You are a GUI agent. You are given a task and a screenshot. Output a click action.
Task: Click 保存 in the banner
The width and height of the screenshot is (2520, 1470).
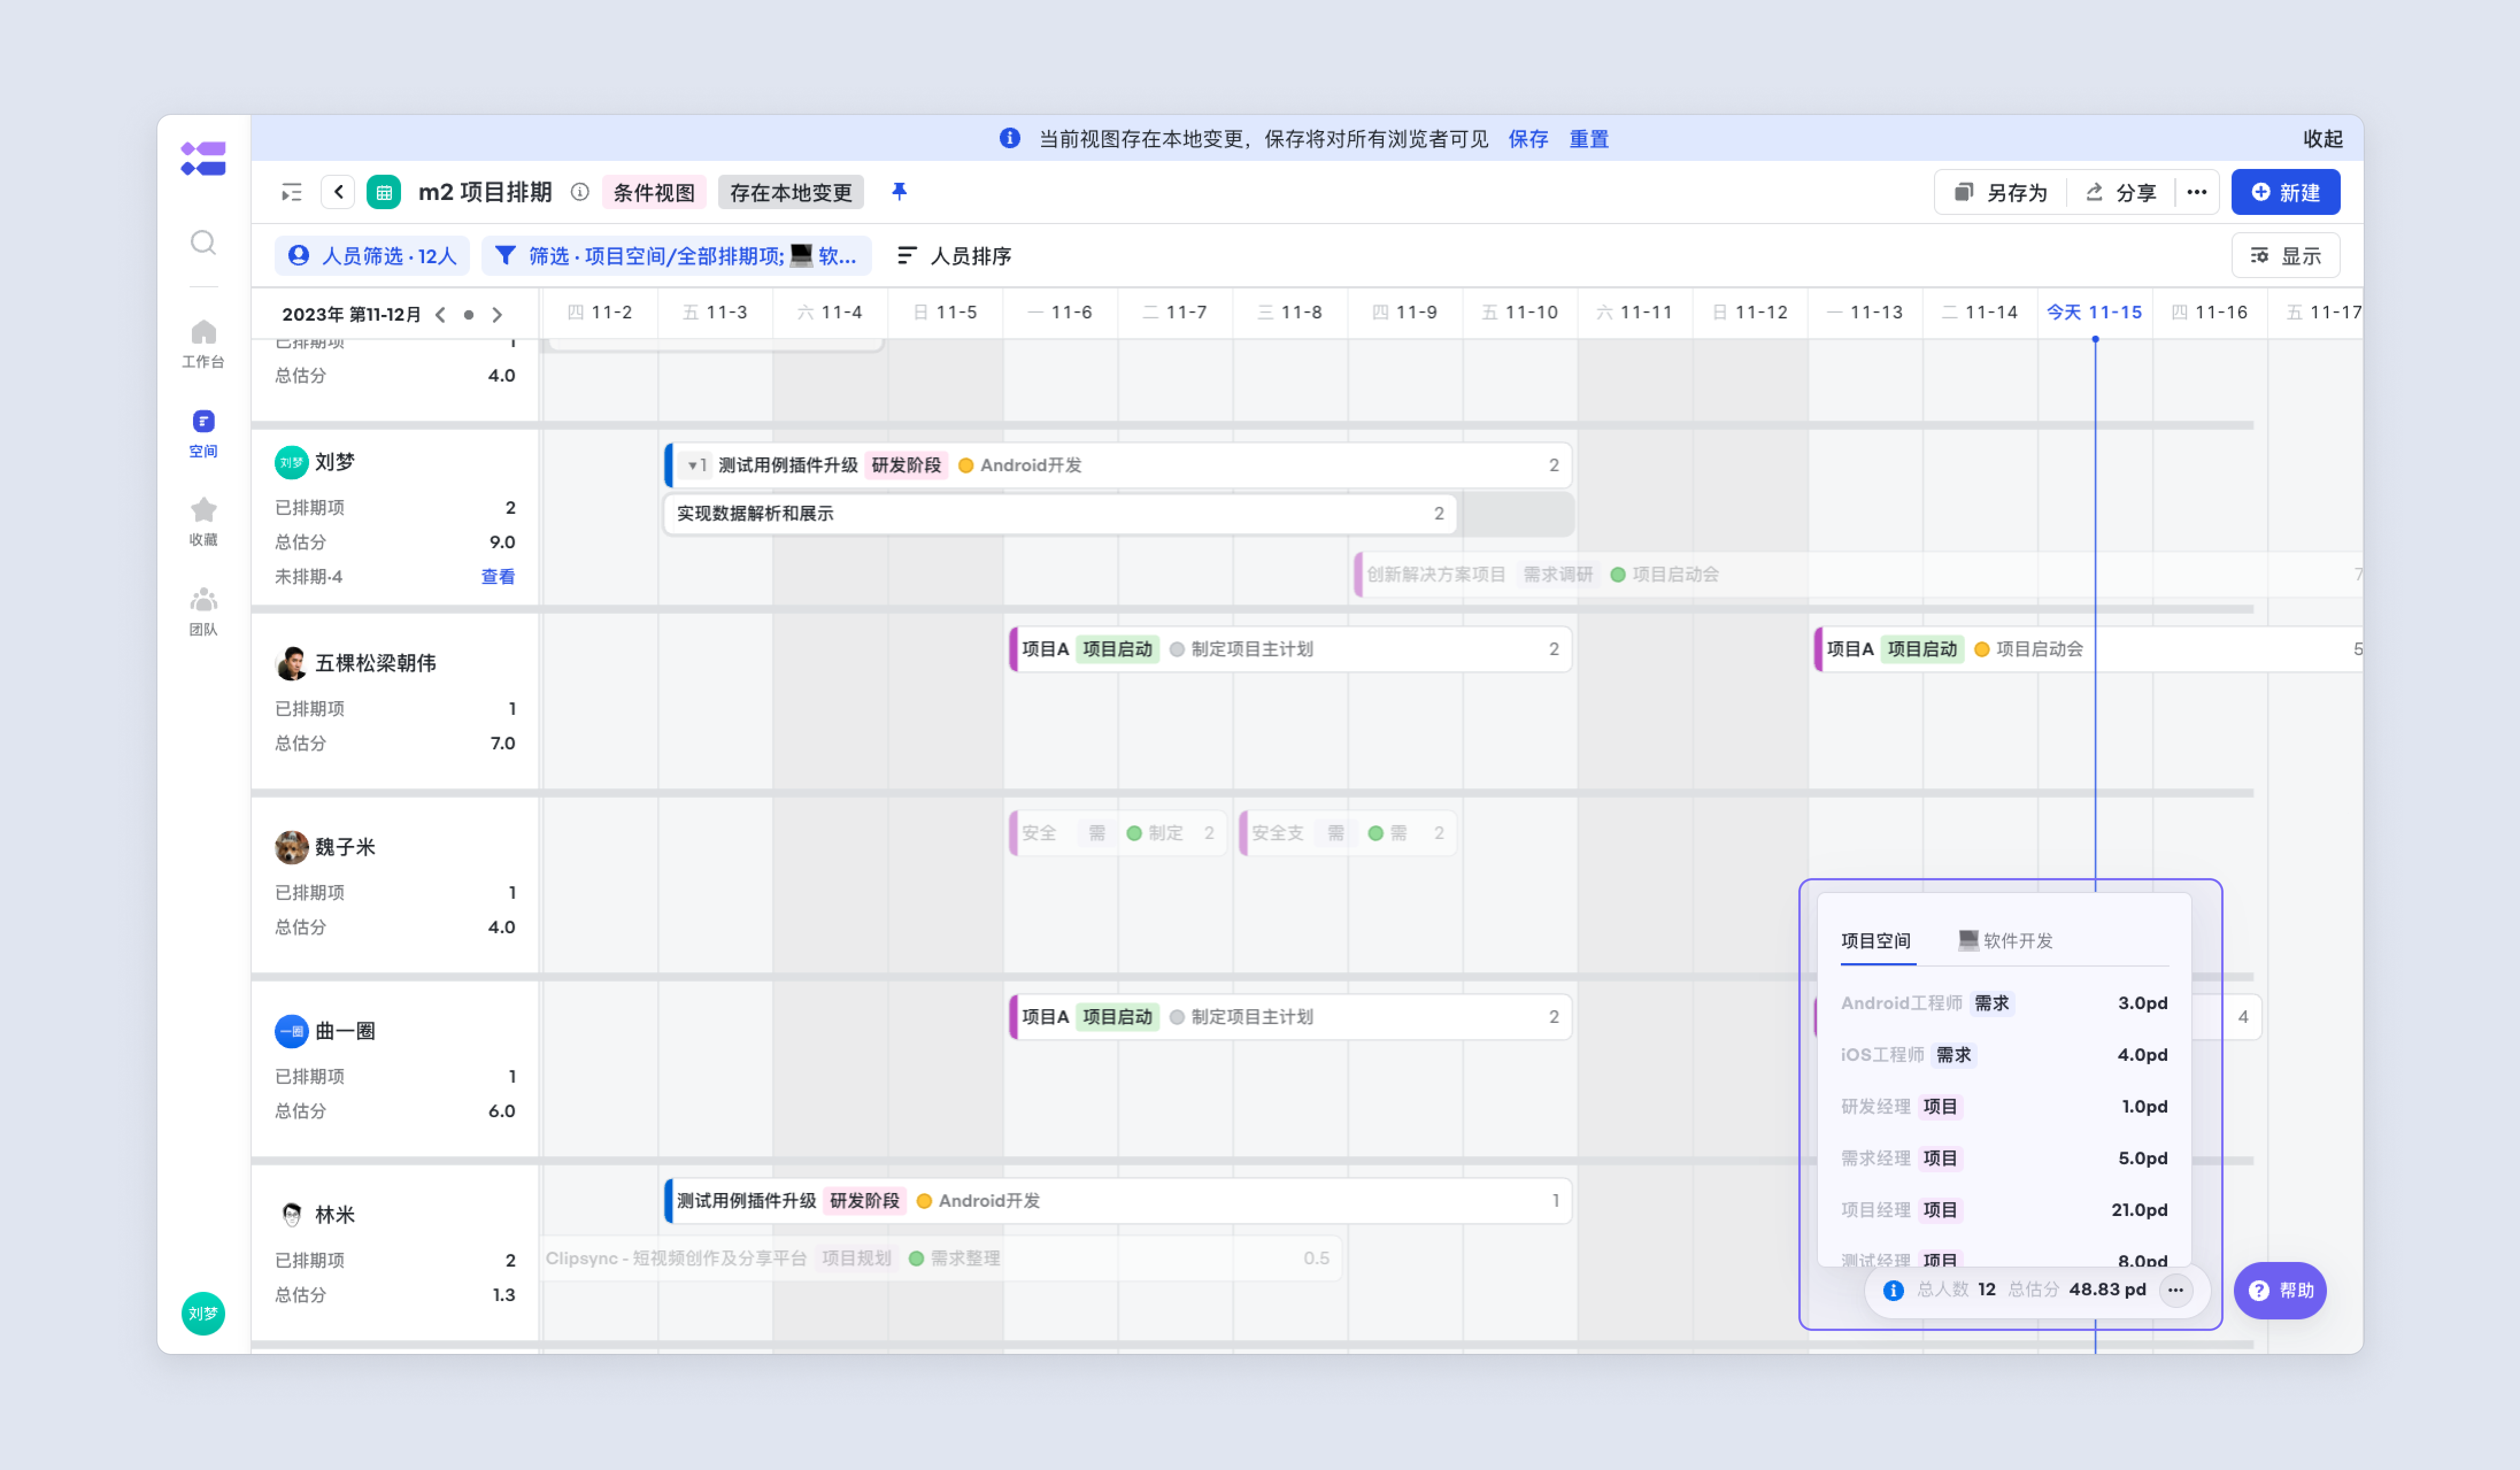point(1528,139)
